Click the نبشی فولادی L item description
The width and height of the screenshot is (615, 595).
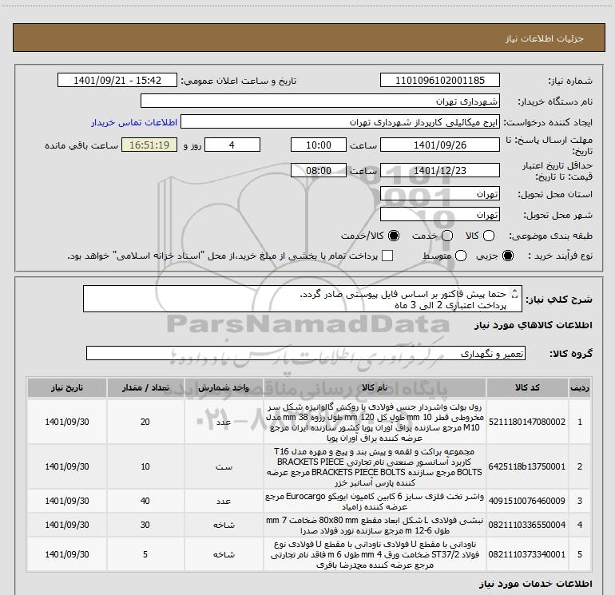tap(375, 526)
